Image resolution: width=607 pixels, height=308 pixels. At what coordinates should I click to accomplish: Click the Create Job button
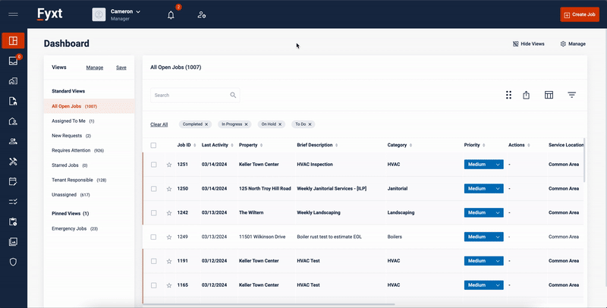coord(579,14)
